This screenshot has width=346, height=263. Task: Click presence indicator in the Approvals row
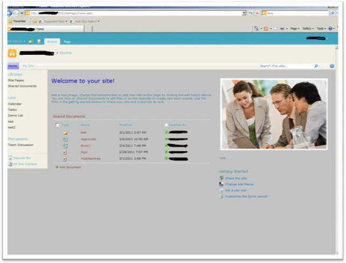pos(166,139)
